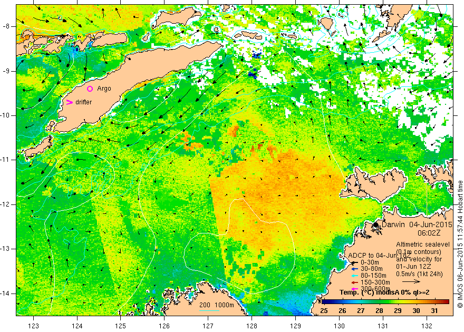Click the '0-30m' depth legend label
The width and height of the screenshot is (464, 332).
(370, 262)
